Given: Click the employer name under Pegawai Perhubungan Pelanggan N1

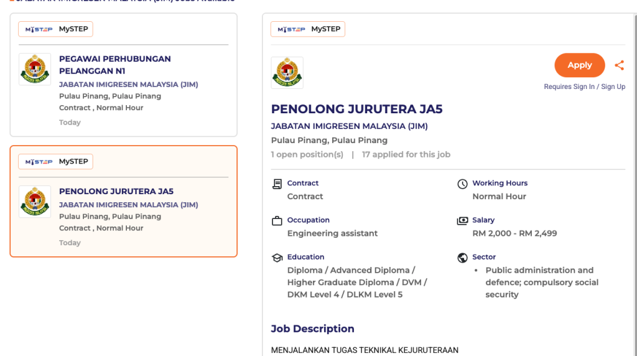Looking at the screenshot, I should (128, 85).
